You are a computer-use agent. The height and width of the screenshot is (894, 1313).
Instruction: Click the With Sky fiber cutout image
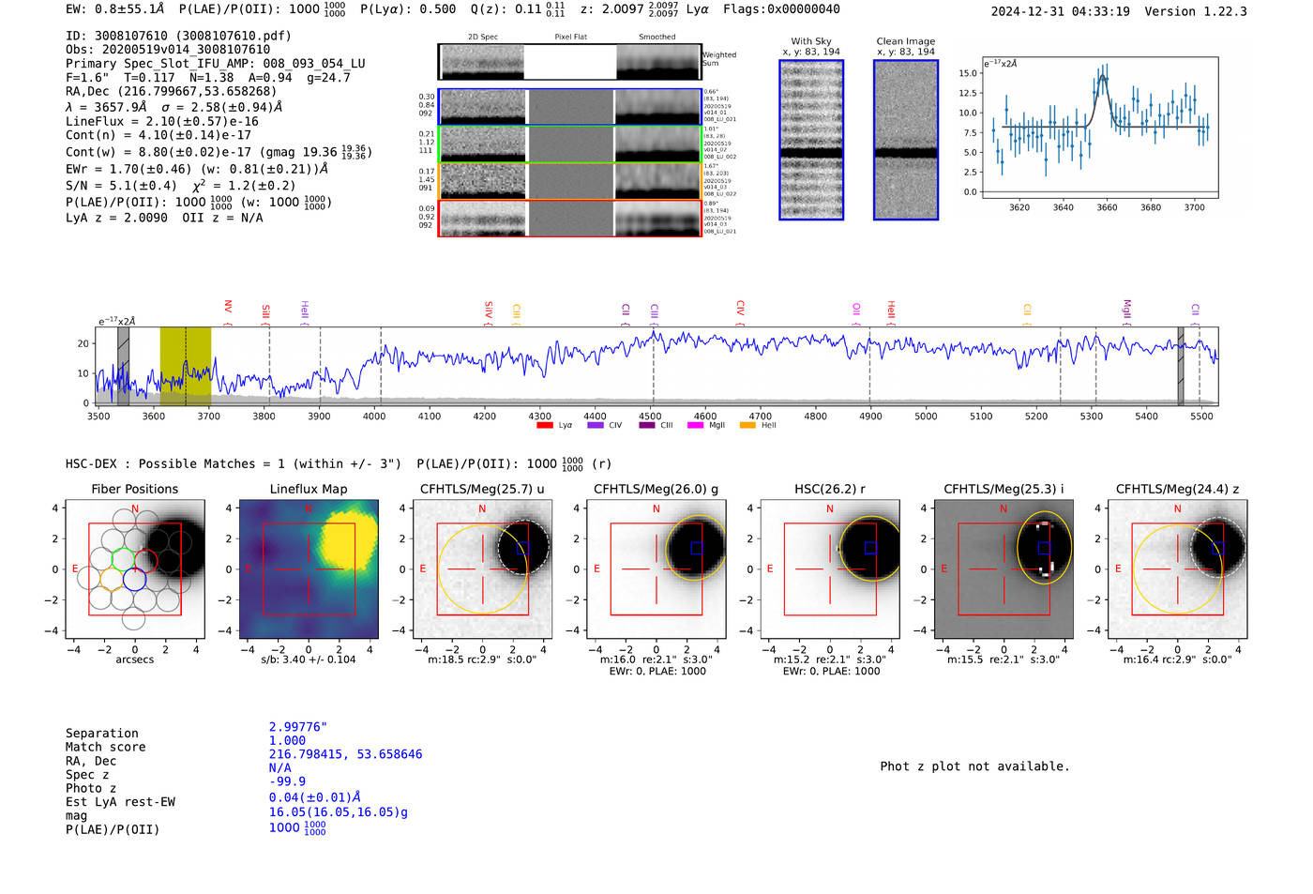tap(811, 140)
